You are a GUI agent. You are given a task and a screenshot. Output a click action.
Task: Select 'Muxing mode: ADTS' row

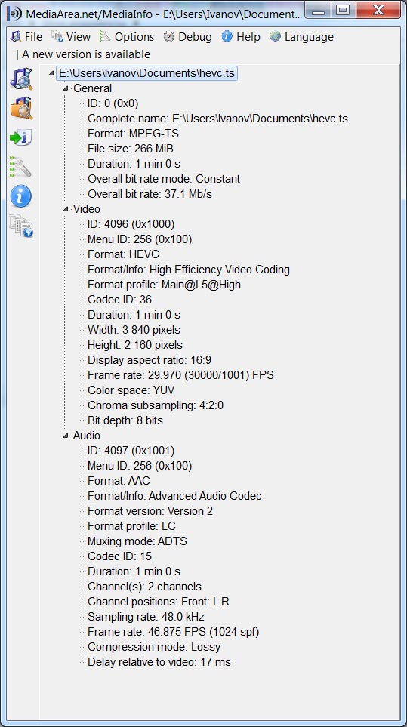137,541
